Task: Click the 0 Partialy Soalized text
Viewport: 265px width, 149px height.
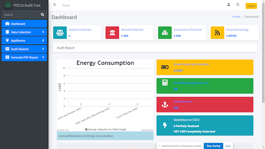Action: 186,126
